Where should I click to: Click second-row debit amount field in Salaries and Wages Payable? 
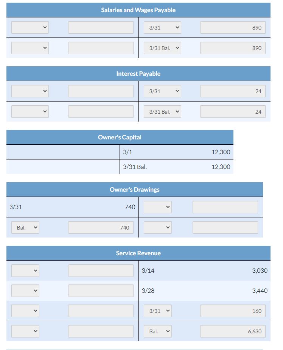point(101,48)
